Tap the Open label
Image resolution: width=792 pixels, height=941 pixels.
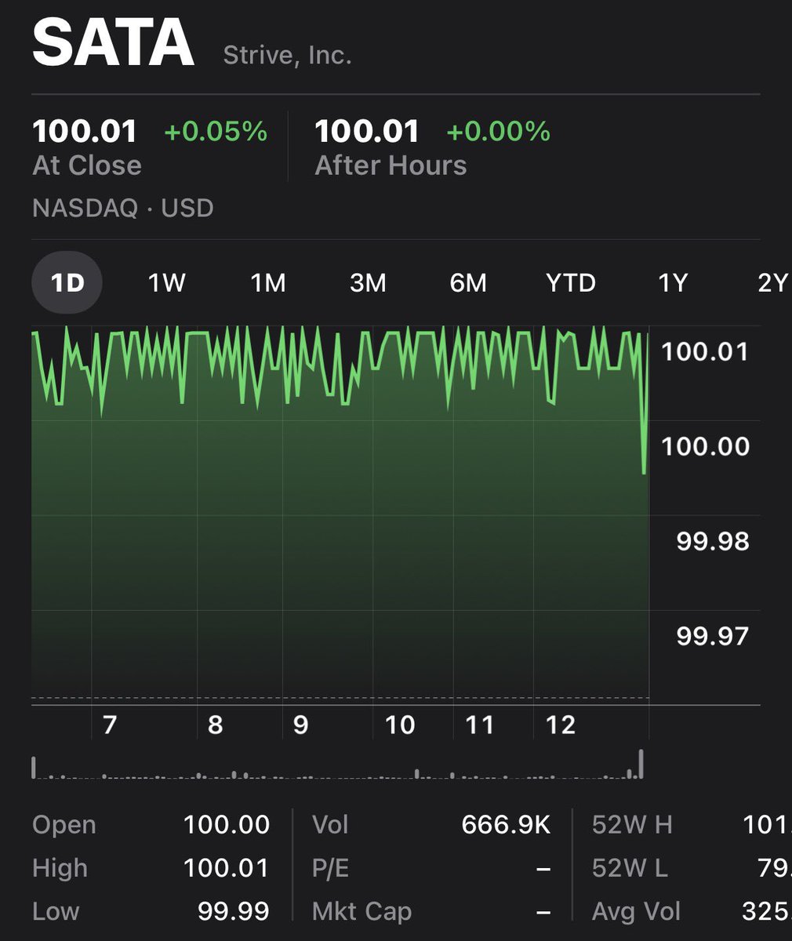pyautogui.click(x=64, y=825)
